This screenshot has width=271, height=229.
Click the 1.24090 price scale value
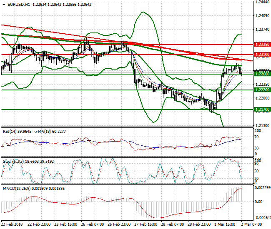click(x=262, y=16)
